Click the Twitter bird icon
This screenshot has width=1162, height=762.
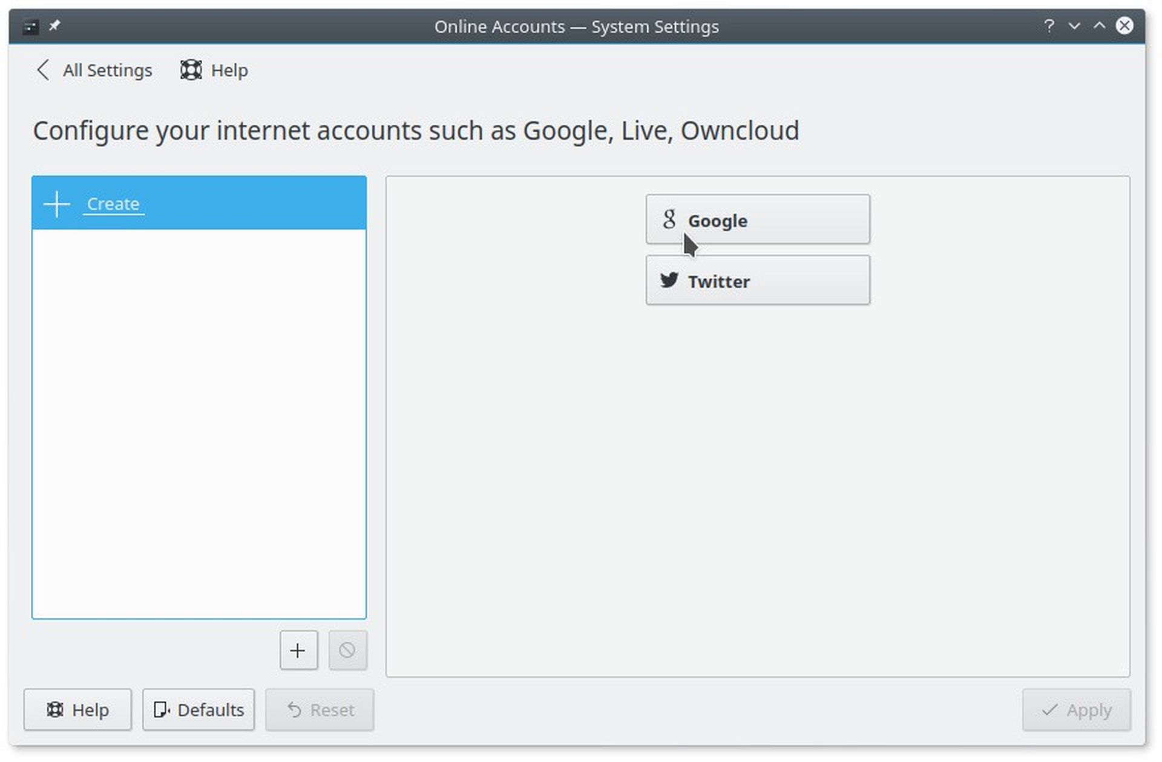pyautogui.click(x=669, y=280)
